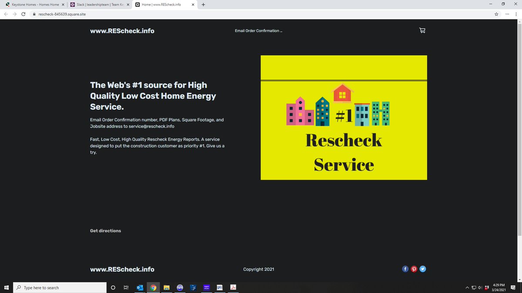Go back to previous page
The image size is (522, 293).
tap(6, 14)
